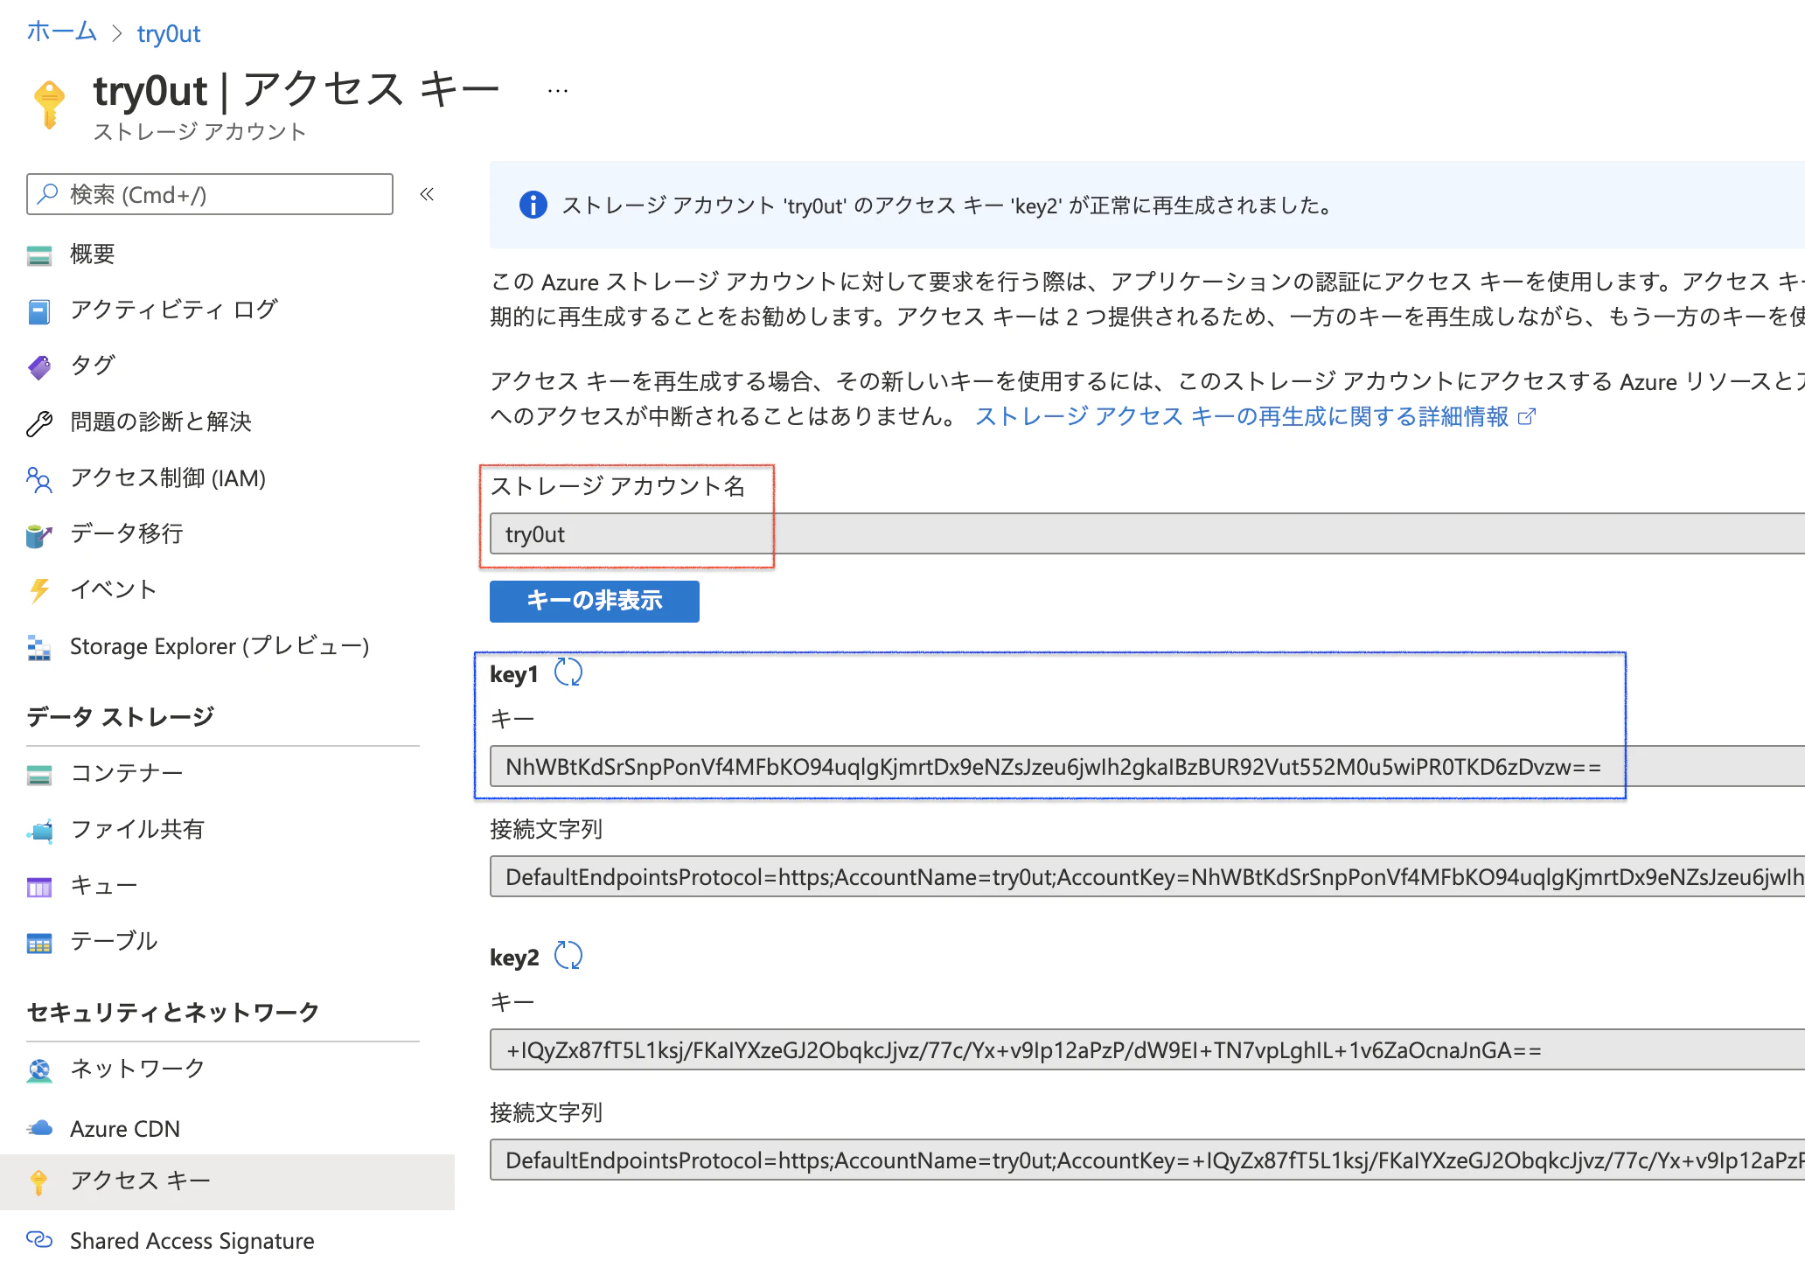
Task: Click the key1 接続文字列 field
Action: click(1147, 876)
